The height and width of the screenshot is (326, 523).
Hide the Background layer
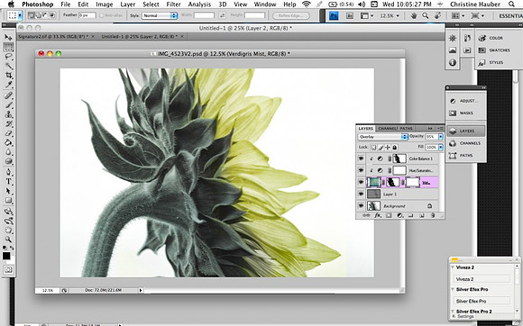point(361,206)
